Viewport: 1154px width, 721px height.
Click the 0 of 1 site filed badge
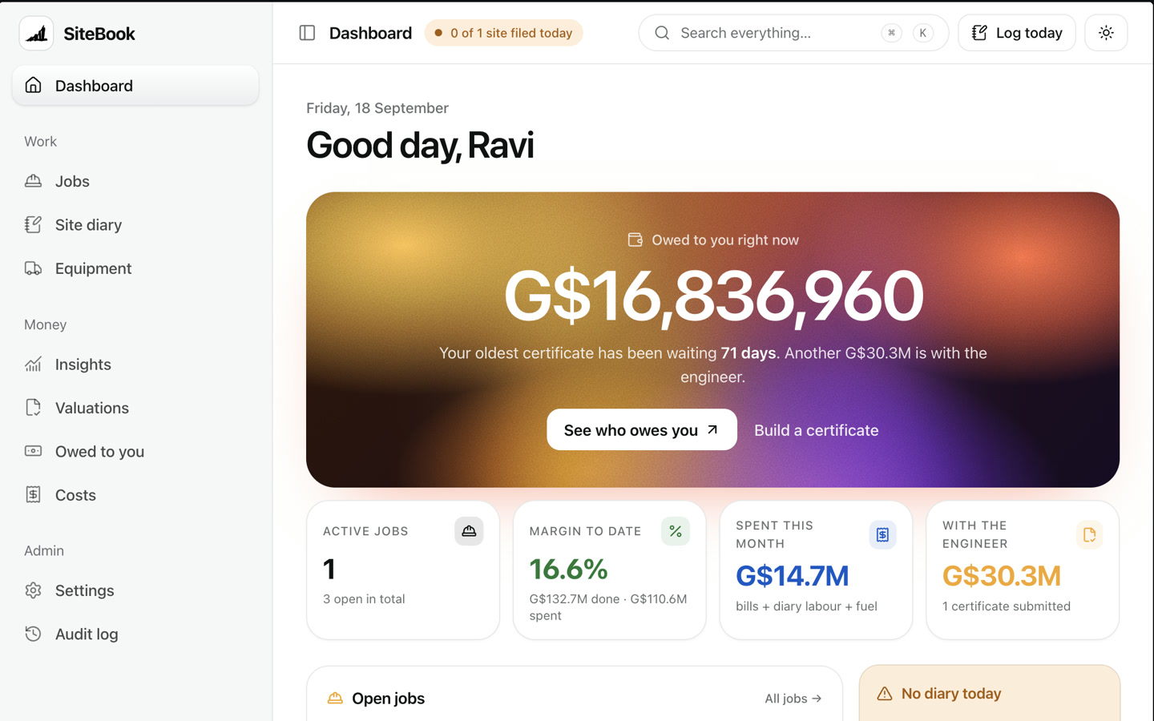point(503,33)
